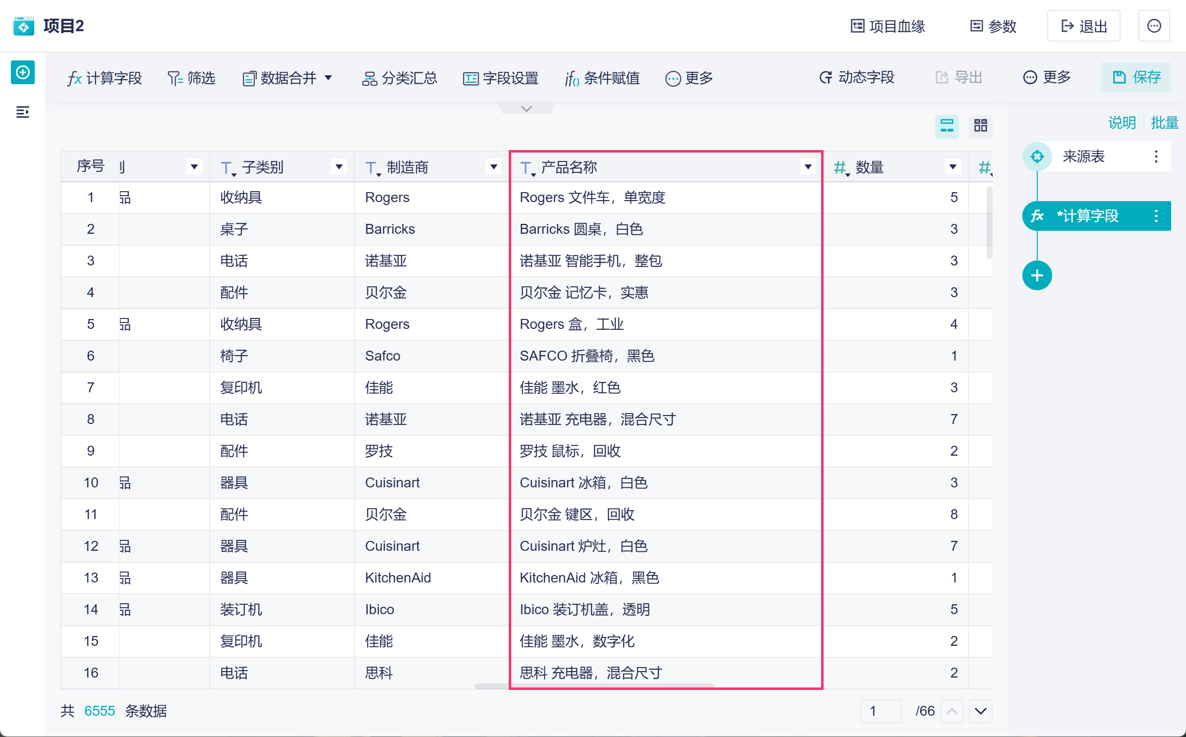Open three-dot menu on 来源表 node

tap(1156, 157)
